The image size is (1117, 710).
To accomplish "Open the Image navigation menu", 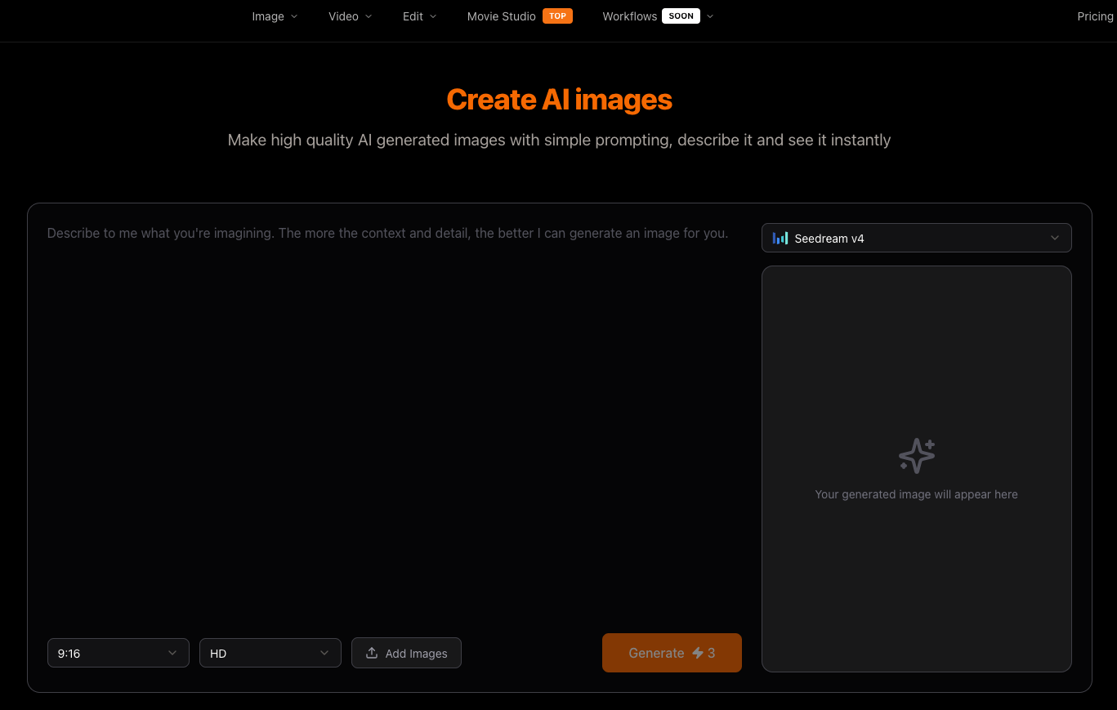I will click(268, 16).
